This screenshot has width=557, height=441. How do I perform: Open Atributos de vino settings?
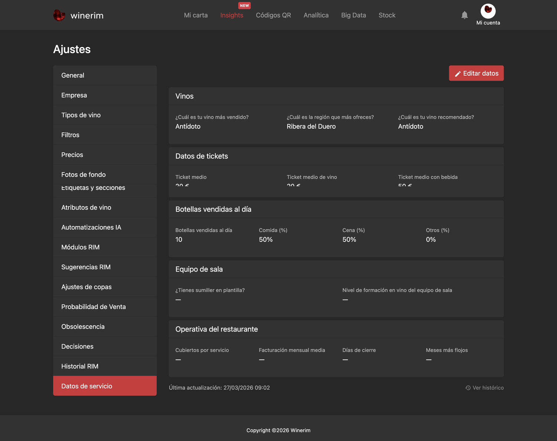[x=105, y=207]
